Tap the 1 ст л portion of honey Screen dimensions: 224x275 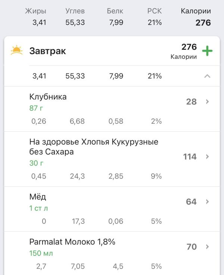point(38,208)
